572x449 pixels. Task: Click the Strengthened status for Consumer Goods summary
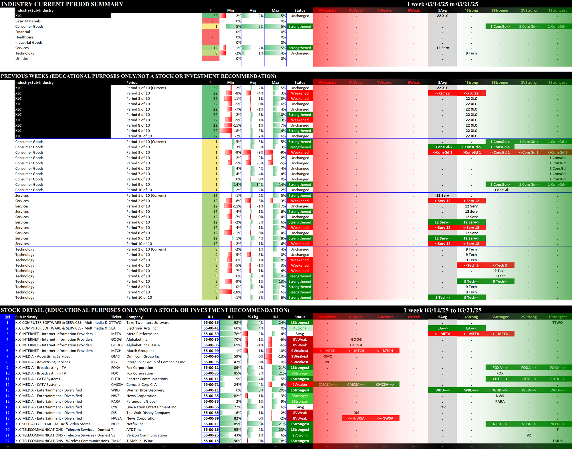click(x=299, y=26)
